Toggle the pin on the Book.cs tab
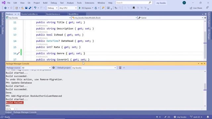 [16, 14]
